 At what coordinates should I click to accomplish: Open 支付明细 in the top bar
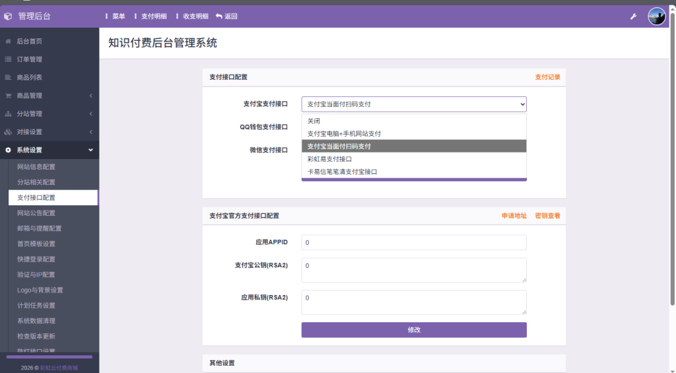tap(154, 17)
